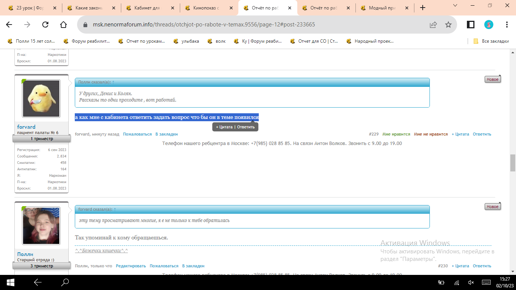Click 'Мне не нравится' on post #229
This screenshot has height=290, width=516.
(x=431, y=134)
